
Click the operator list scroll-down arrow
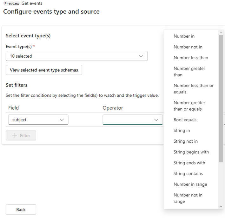221,206
